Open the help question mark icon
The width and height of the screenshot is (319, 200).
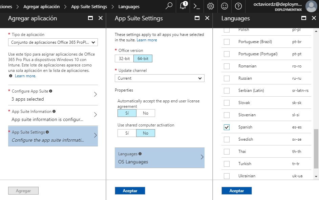pyautogui.click(x=238, y=6)
